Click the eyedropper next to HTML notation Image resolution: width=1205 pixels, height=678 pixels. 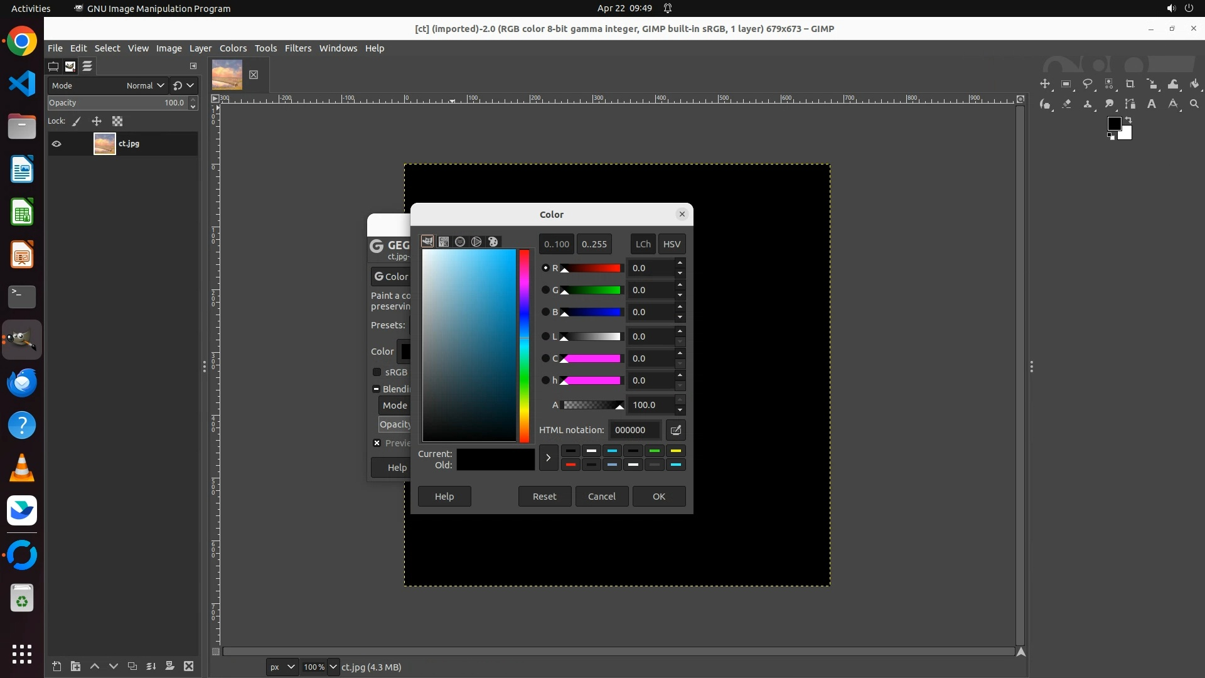[x=676, y=430]
